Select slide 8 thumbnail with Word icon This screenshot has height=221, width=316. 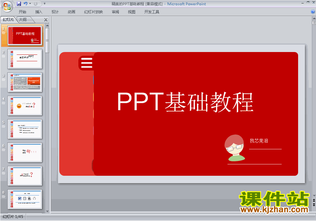tap(25, 199)
